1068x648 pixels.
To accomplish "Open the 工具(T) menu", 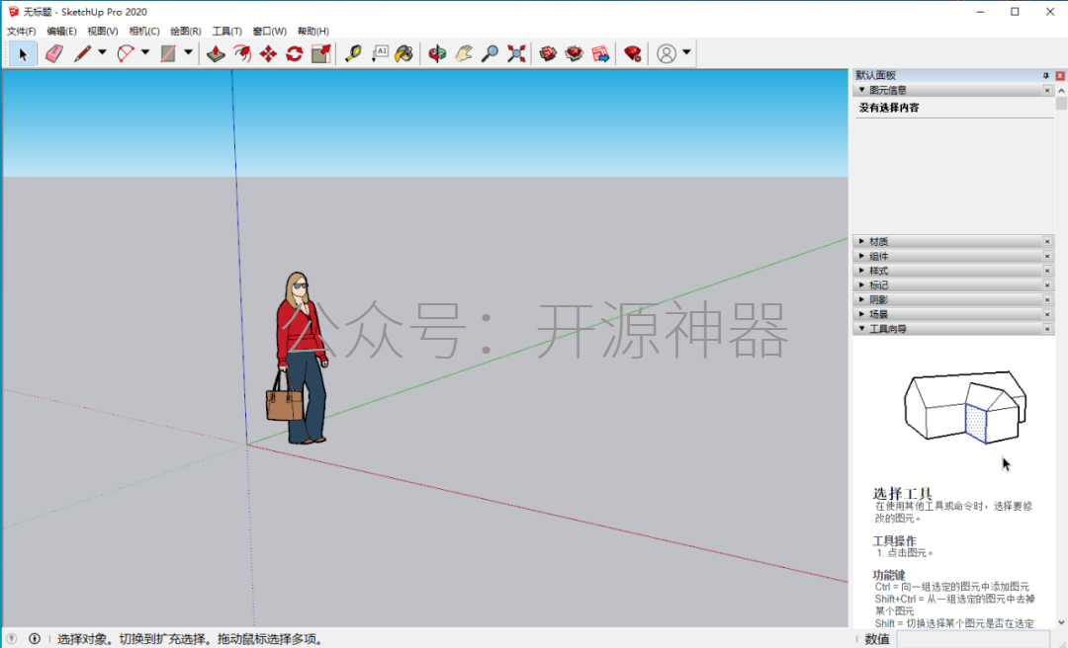I will tap(226, 32).
